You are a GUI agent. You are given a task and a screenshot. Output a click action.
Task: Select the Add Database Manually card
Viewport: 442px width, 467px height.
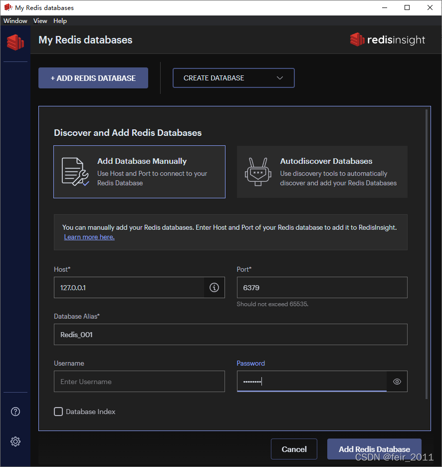pyautogui.click(x=140, y=172)
